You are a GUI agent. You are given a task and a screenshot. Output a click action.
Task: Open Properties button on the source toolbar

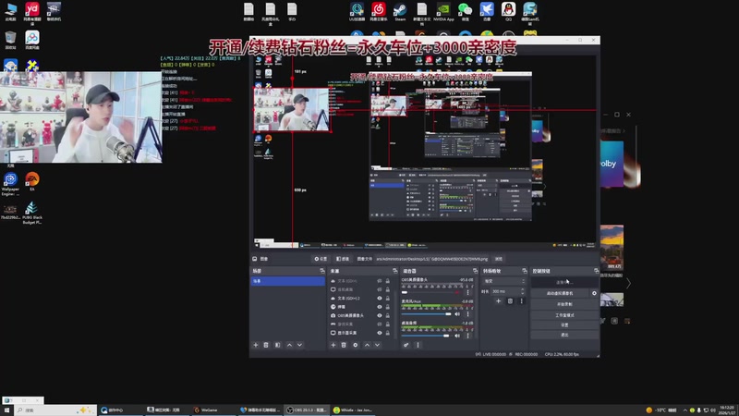click(321, 259)
